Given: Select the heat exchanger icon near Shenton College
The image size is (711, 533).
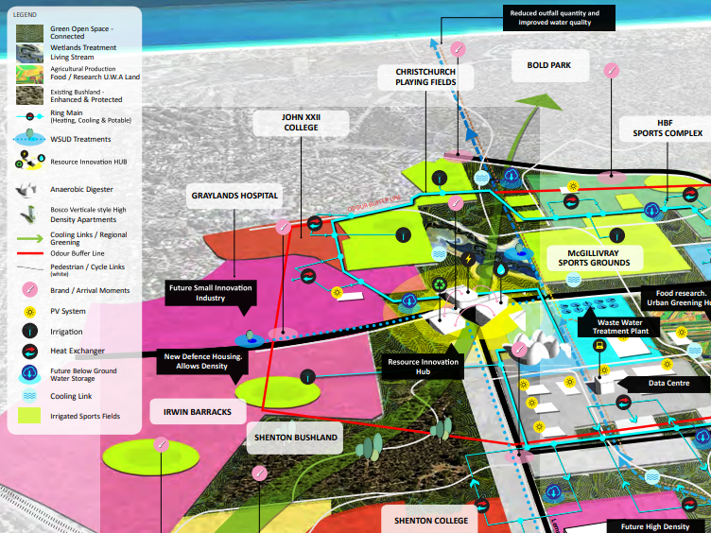Looking at the screenshot, I should click(481, 506).
